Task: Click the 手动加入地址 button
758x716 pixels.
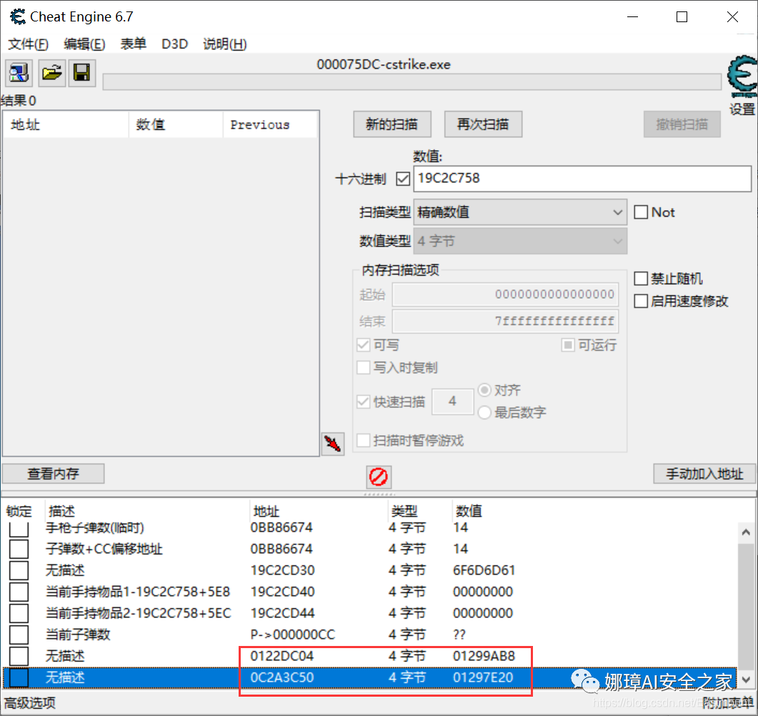Action: point(704,474)
